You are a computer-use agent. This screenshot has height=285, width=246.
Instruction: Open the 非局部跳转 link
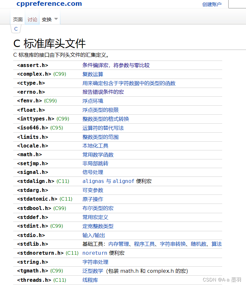click(95, 163)
